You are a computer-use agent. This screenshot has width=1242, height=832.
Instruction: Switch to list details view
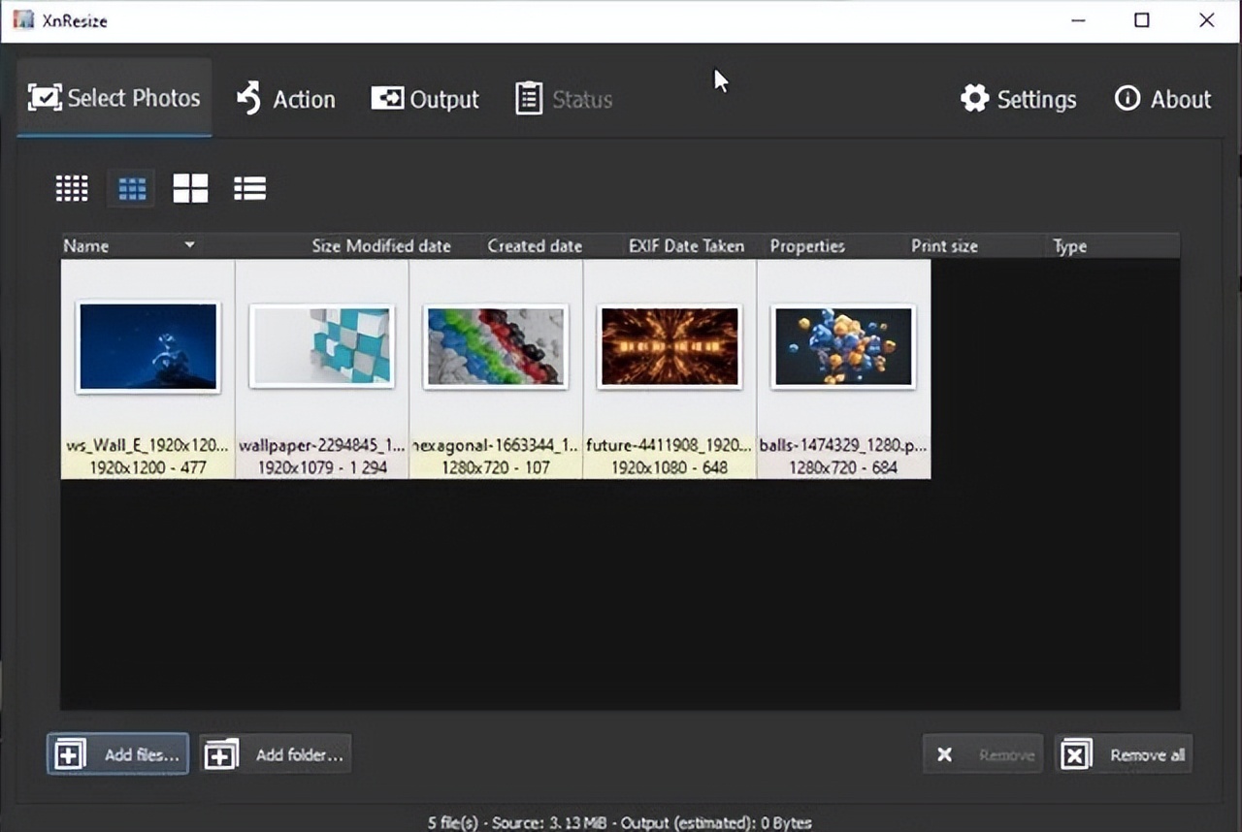(x=249, y=188)
